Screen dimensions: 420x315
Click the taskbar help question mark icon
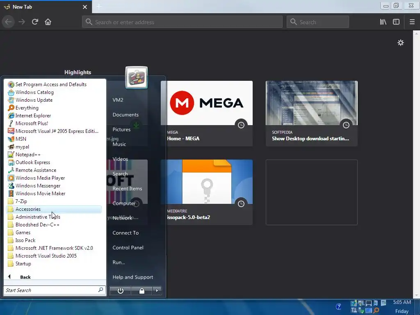[338, 307]
